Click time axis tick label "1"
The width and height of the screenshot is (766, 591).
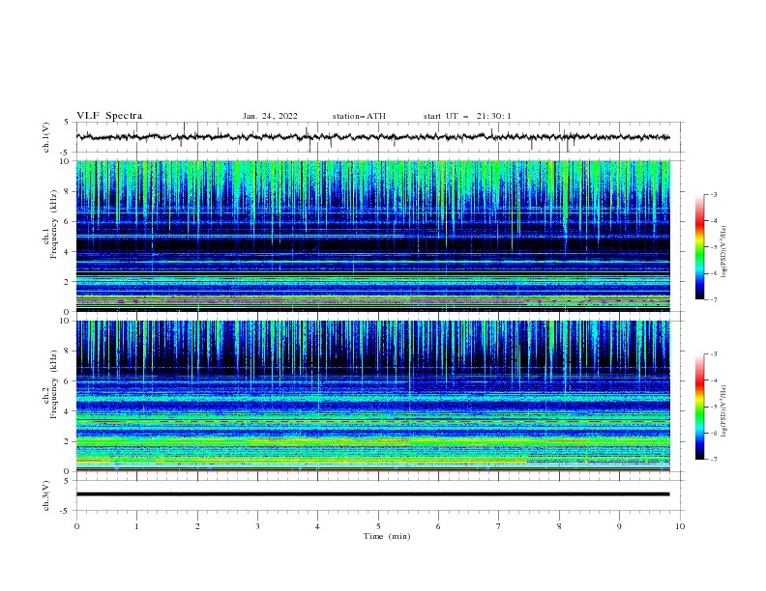[x=136, y=526]
